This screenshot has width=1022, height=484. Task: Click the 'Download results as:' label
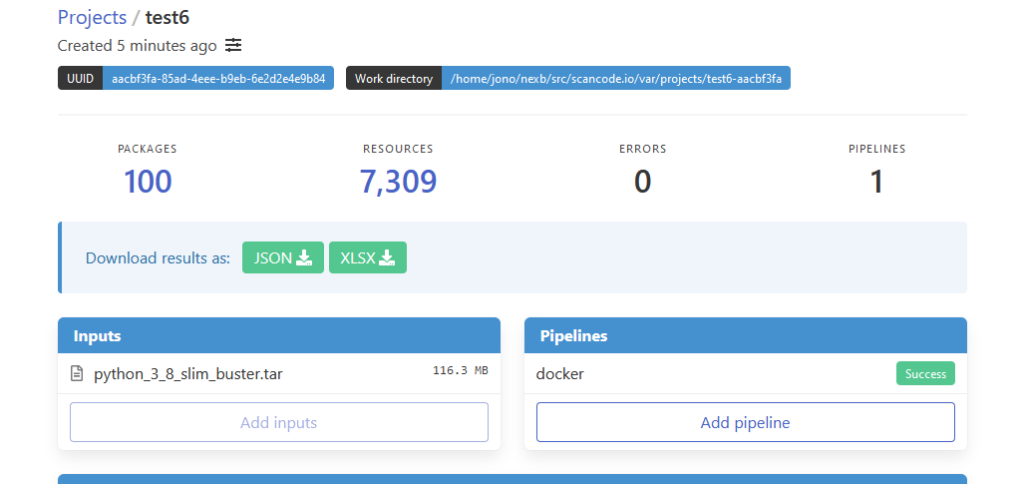pyautogui.click(x=158, y=257)
